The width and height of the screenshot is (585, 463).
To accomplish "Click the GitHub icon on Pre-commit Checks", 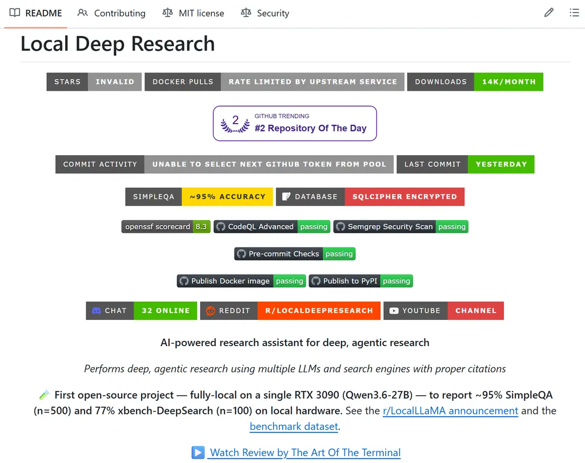I will (x=242, y=254).
